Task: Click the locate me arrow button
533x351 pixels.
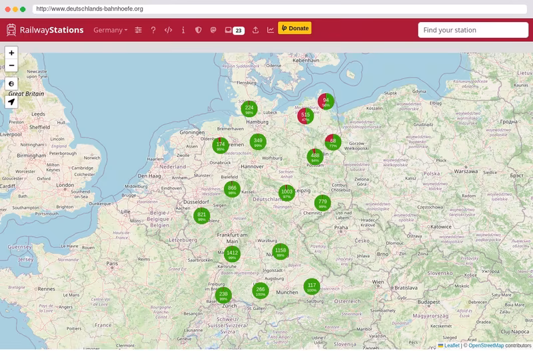Action: (11, 102)
